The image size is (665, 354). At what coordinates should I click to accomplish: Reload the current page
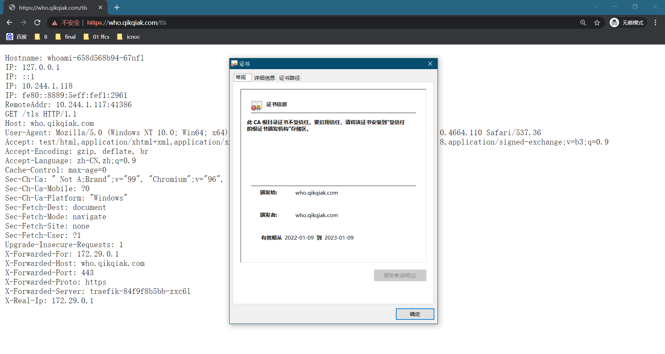click(x=37, y=22)
